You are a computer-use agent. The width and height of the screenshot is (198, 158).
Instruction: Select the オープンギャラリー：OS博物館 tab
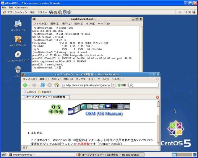coord(45,97)
